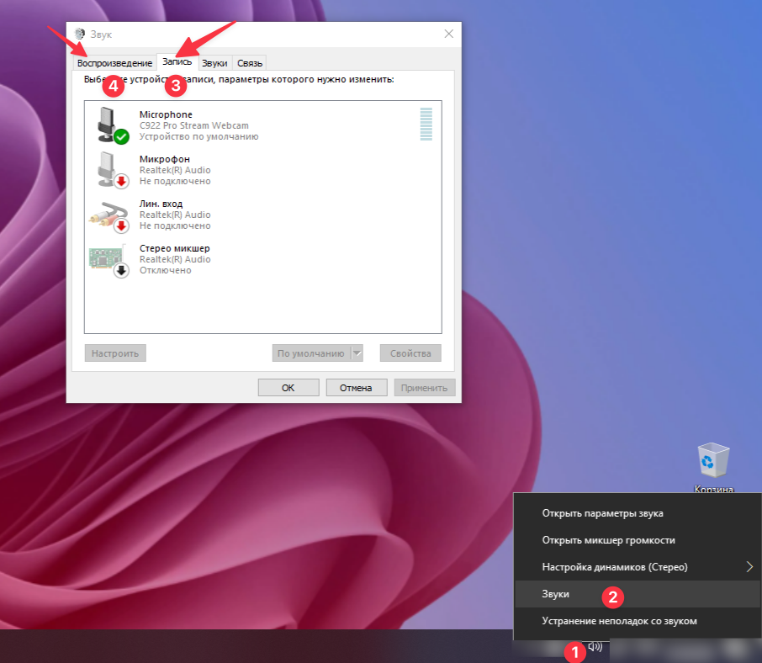
Task: Select the Запись tab
Action: tap(177, 61)
